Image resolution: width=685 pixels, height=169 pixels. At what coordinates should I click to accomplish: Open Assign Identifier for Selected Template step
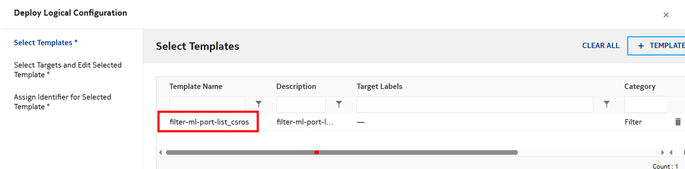[62, 102]
